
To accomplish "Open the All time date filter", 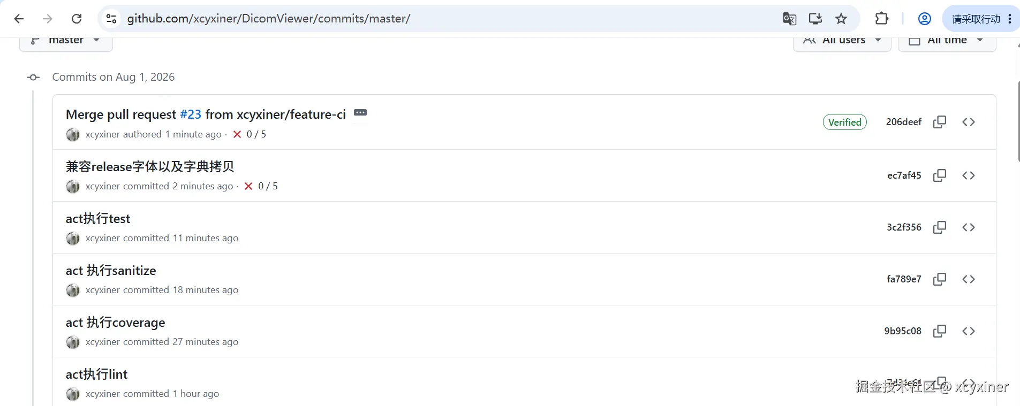I will point(947,42).
